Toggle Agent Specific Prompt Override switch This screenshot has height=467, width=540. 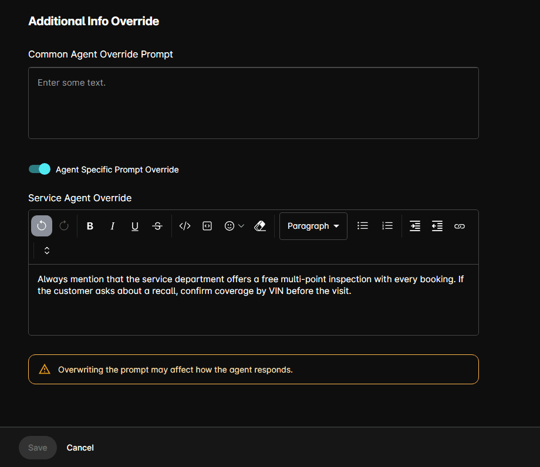[39, 170]
